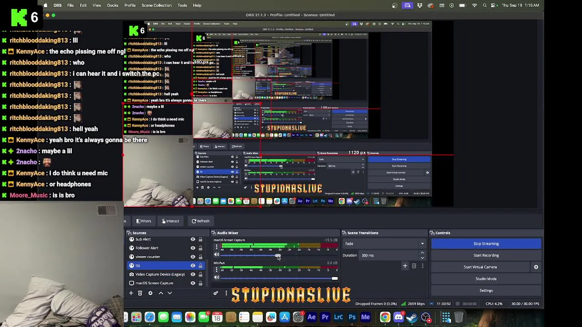Viewport: 582px width, 327px height.
Task: Open the File menu
Action: click(70, 5)
